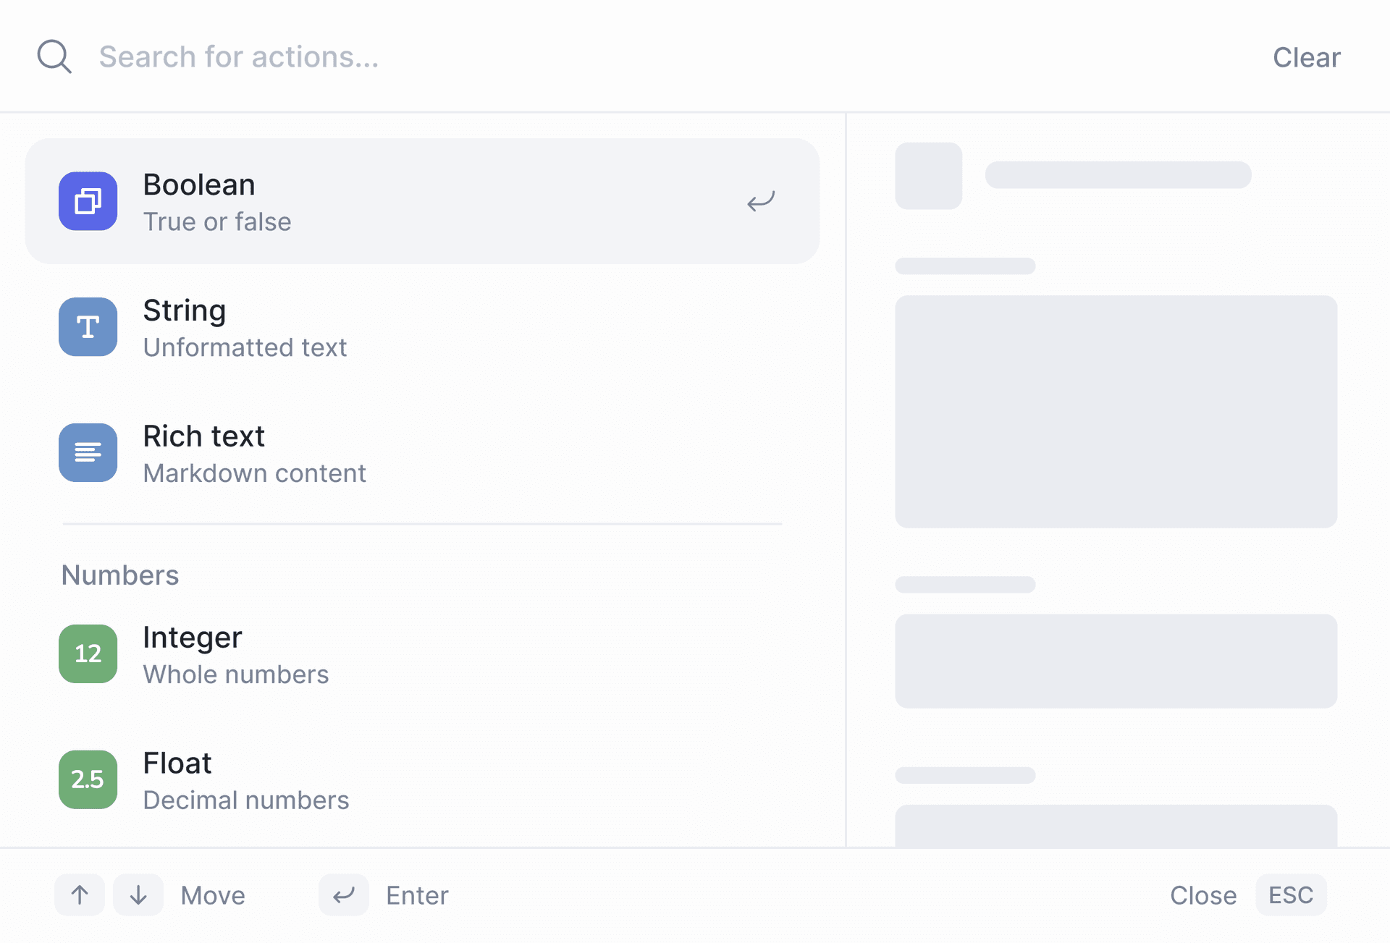Pick the Rich text Markdown option

click(422, 453)
